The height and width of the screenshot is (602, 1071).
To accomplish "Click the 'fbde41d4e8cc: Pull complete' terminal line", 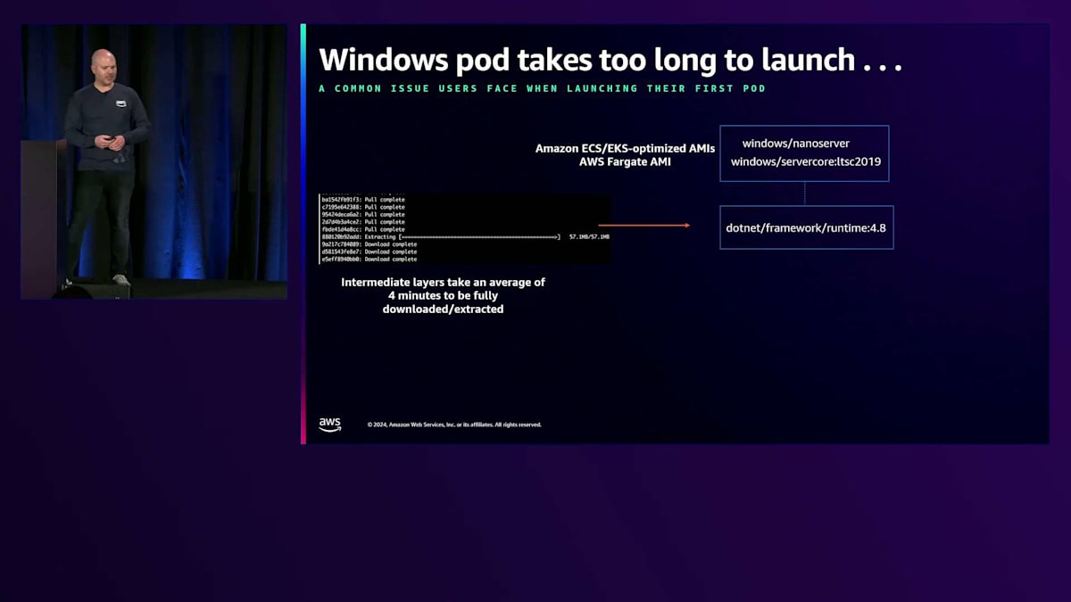I will [363, 229].
